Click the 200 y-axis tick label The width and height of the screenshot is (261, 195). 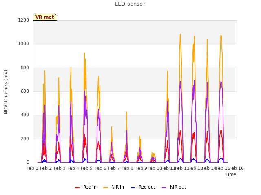tap(25, 139)
